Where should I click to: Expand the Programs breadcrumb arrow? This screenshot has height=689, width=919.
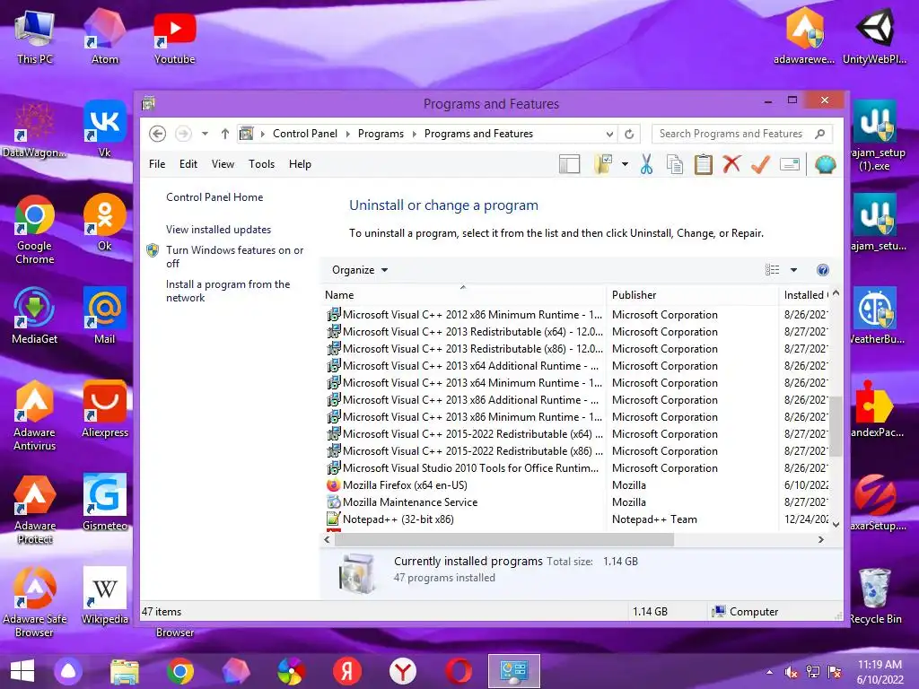(x=414, y=135)
